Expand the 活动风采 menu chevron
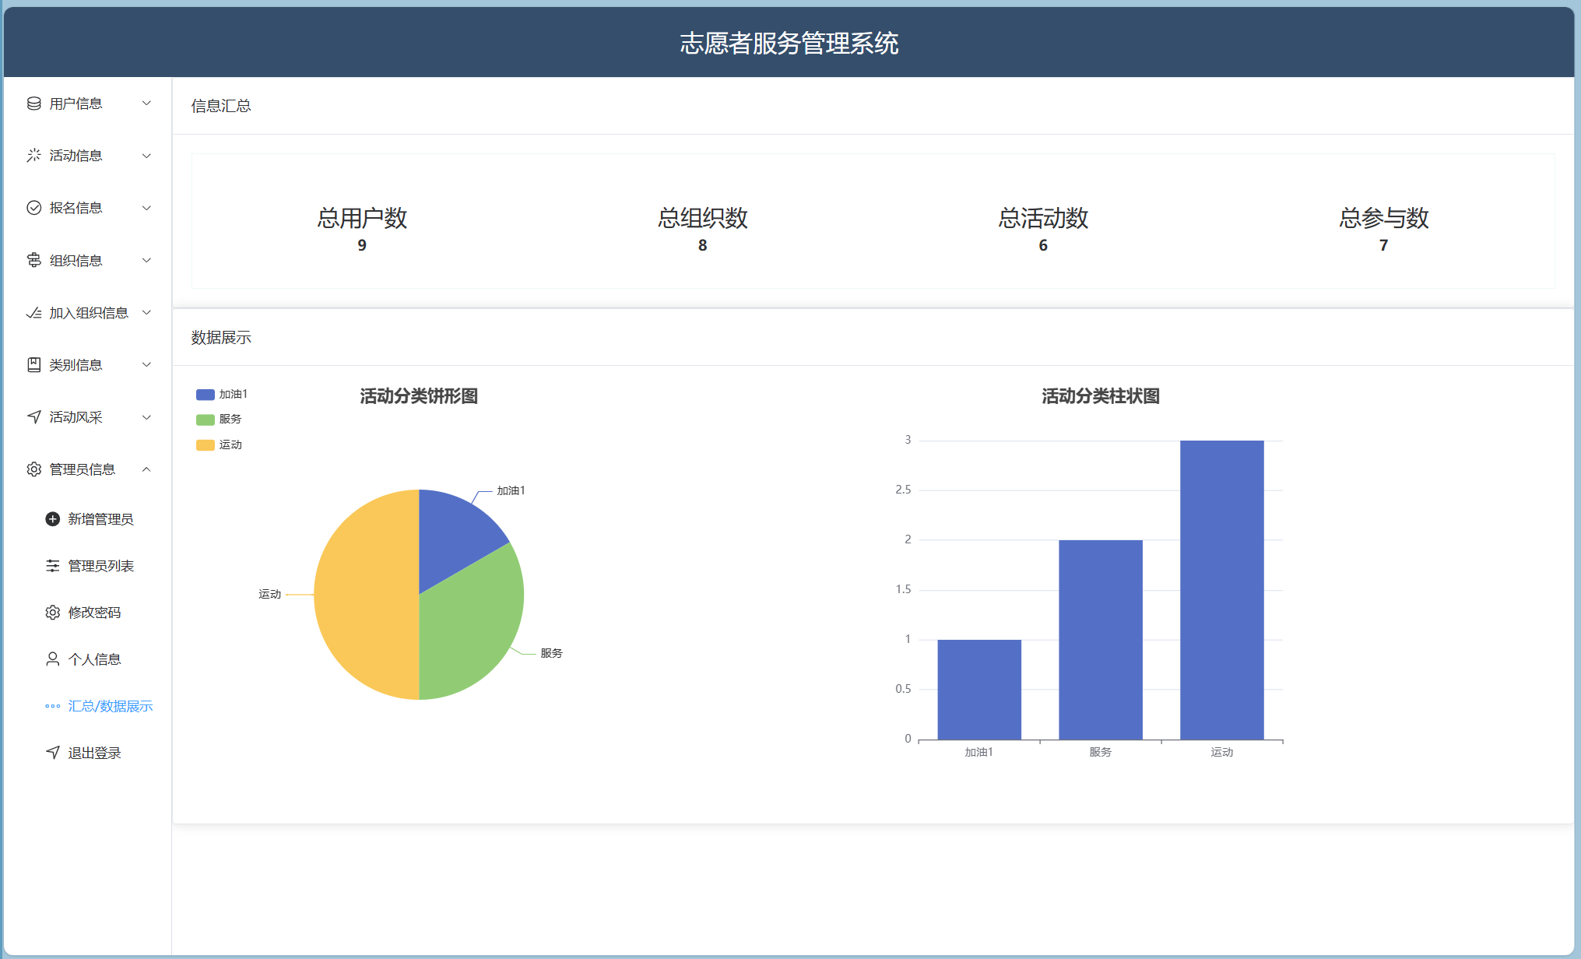The image size is (1581, 959). pyautogui.click(x=146, y=417)
